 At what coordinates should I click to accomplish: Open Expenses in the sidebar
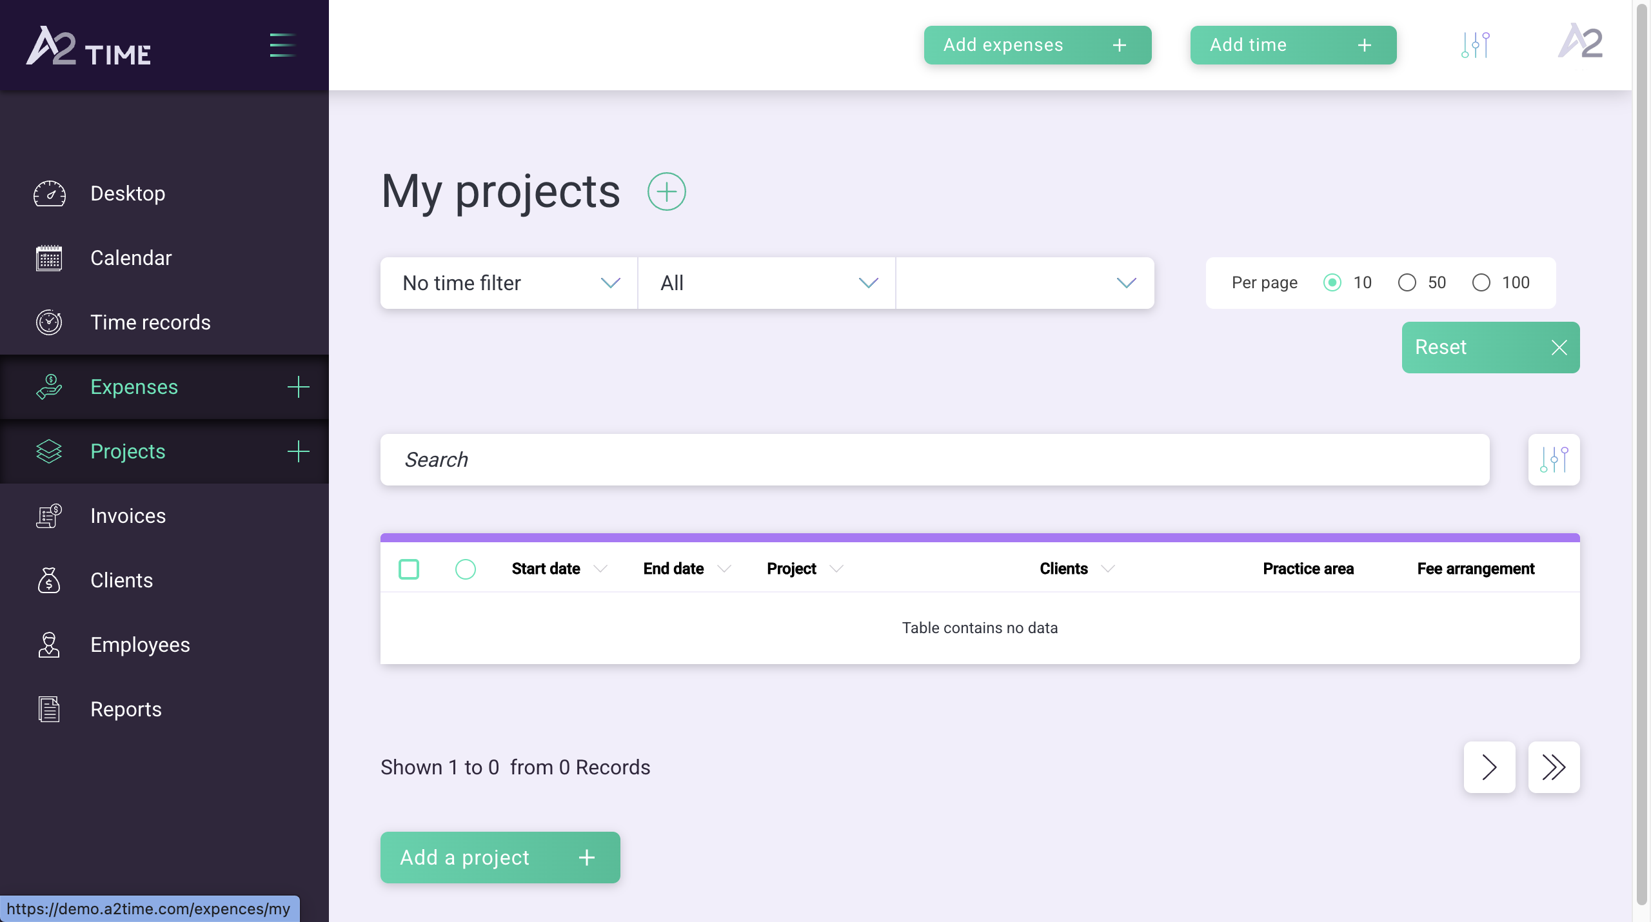[x=164, y=387]
